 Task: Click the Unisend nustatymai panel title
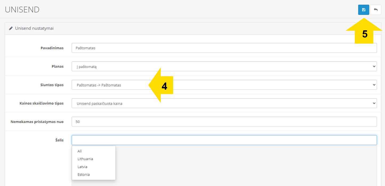pos(34,28)
